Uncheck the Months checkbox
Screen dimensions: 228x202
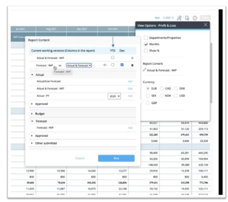pos(146,44)
